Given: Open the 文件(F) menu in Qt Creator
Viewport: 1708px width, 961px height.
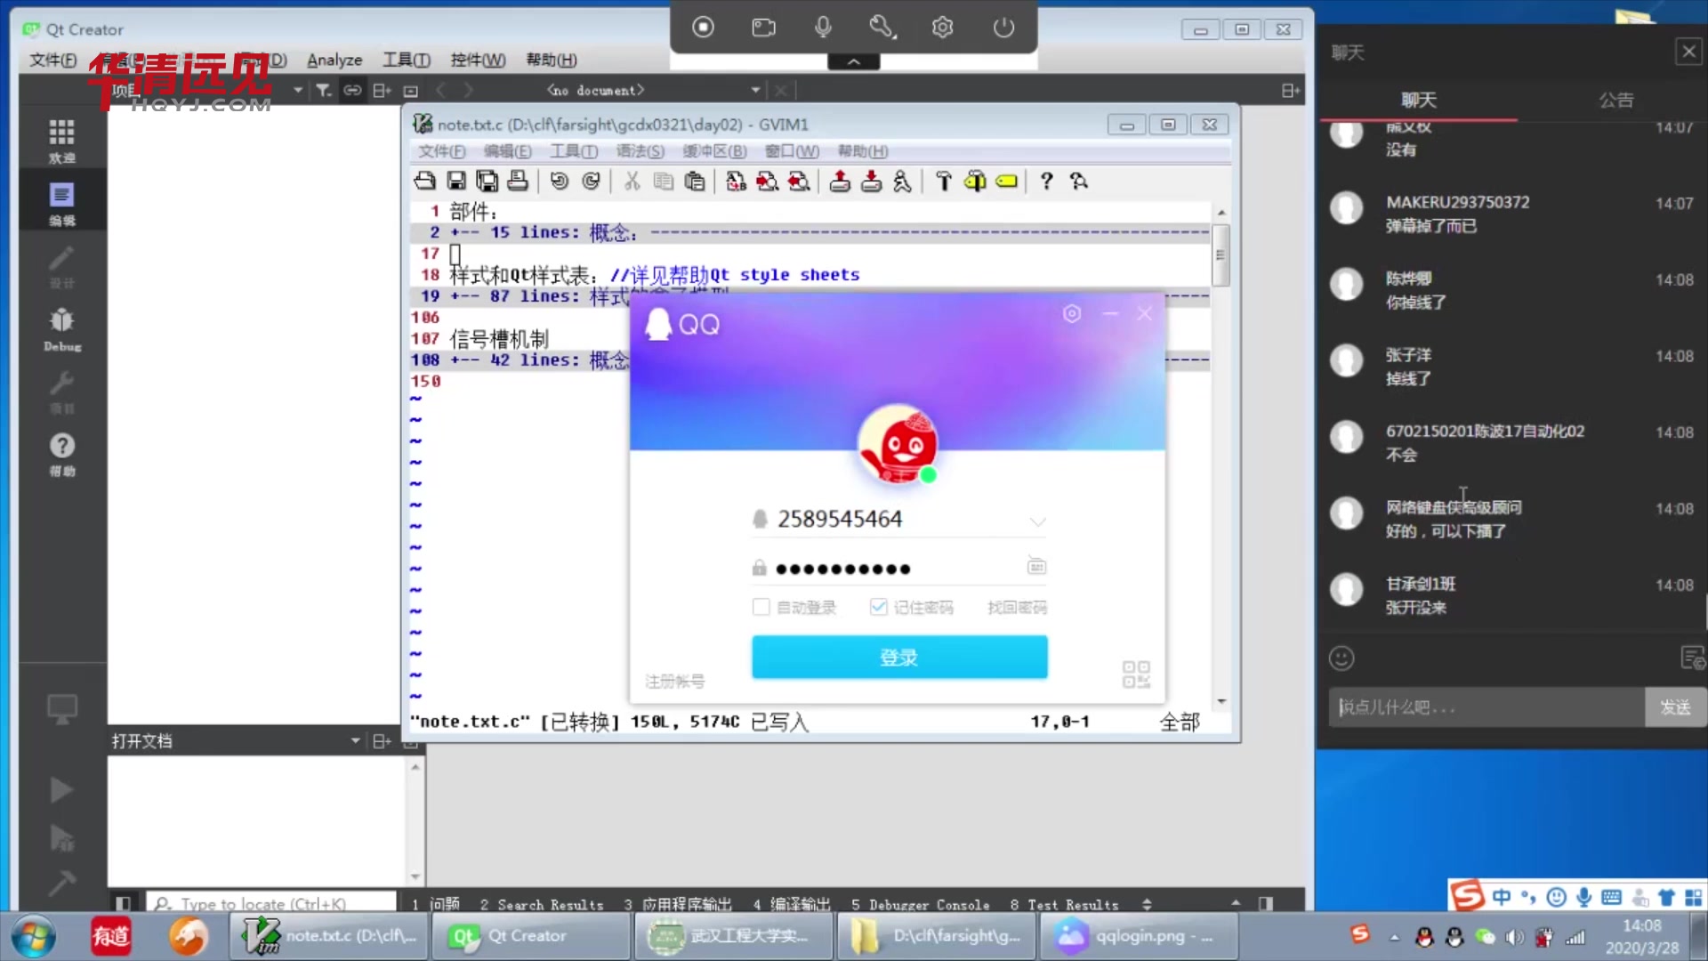Looking at the screenshot, I should coord(53,60).
